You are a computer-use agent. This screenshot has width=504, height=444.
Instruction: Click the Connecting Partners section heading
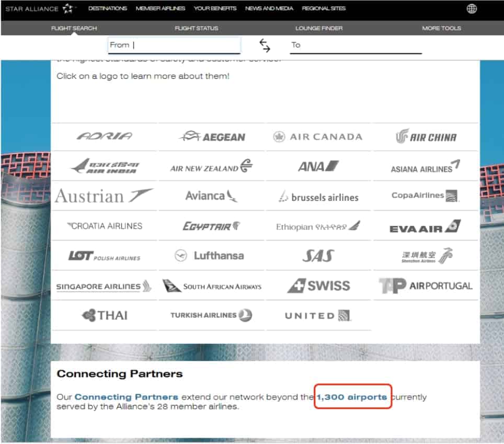pos(120,374)
